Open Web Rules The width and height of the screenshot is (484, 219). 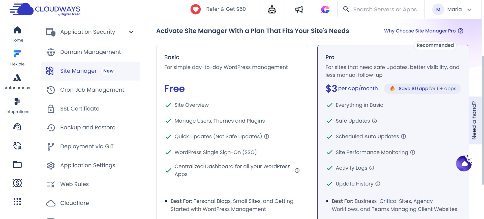(x=91, y=184)
